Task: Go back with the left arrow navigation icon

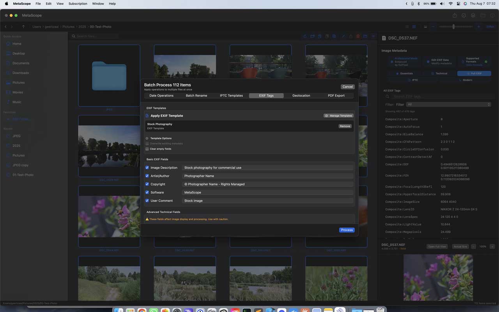Action: (5, 27)
